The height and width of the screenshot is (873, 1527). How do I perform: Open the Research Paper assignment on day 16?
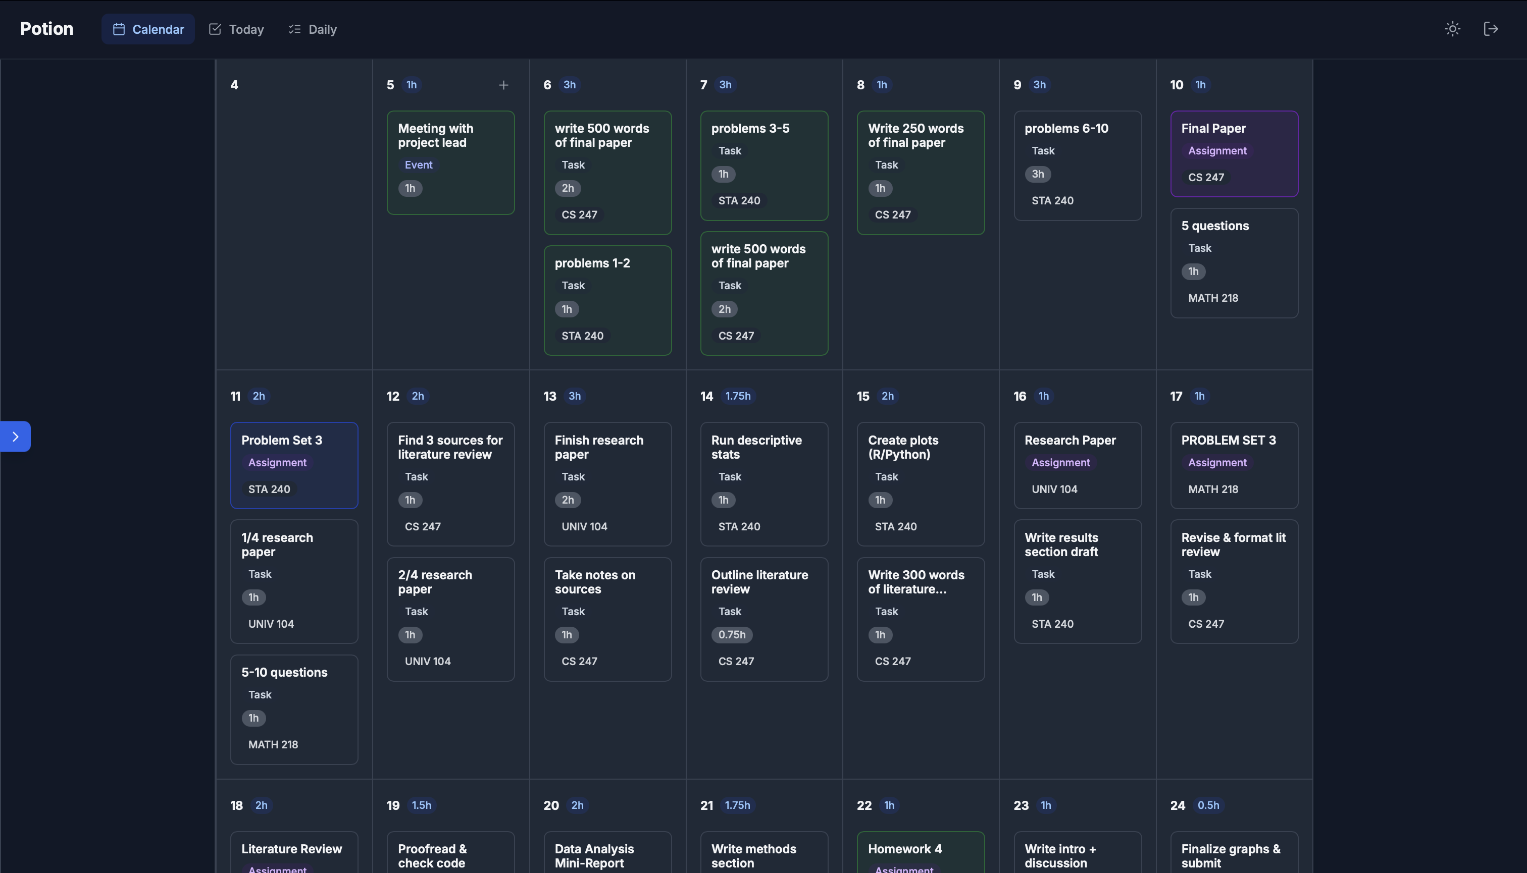click(1078, 465)
